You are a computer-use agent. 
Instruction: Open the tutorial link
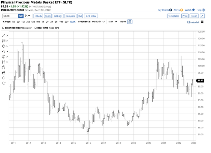(195, 22)
